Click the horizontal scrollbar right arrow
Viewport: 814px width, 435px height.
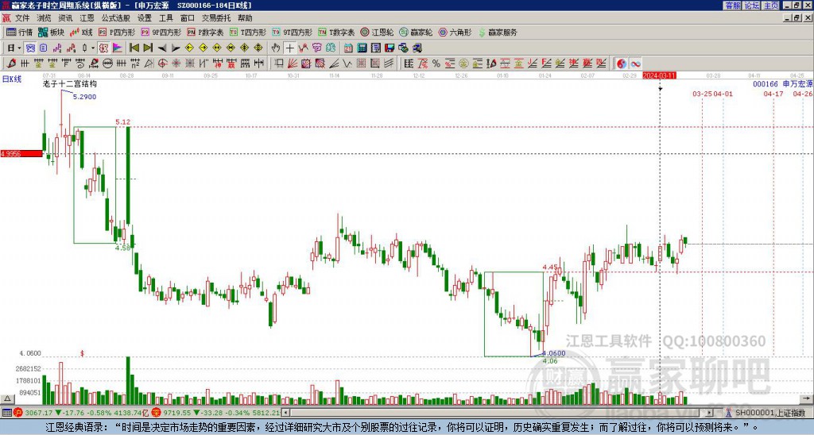[710, 413]
